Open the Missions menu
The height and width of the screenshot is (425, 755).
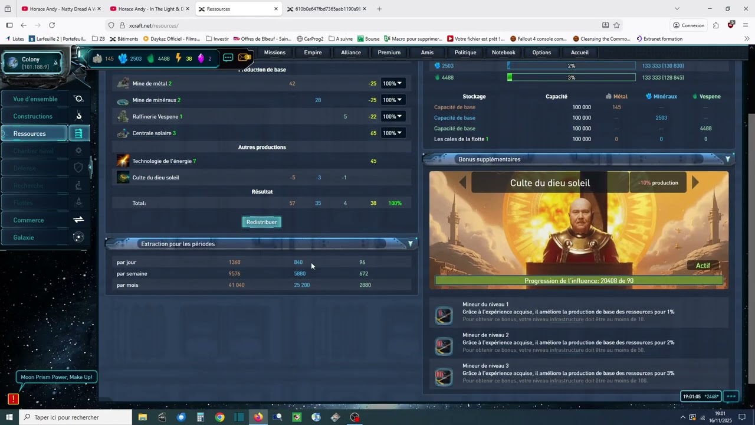[x=275, y=53]
